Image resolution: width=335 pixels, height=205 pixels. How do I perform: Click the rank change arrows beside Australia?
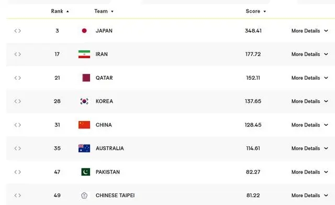pyautogui.click(x=17, y=148)
